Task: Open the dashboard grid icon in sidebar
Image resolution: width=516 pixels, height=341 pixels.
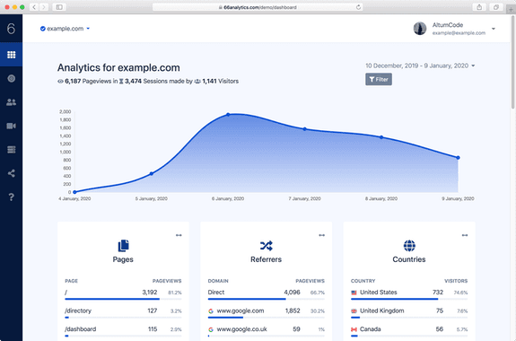Action: (x=11, y=55)
